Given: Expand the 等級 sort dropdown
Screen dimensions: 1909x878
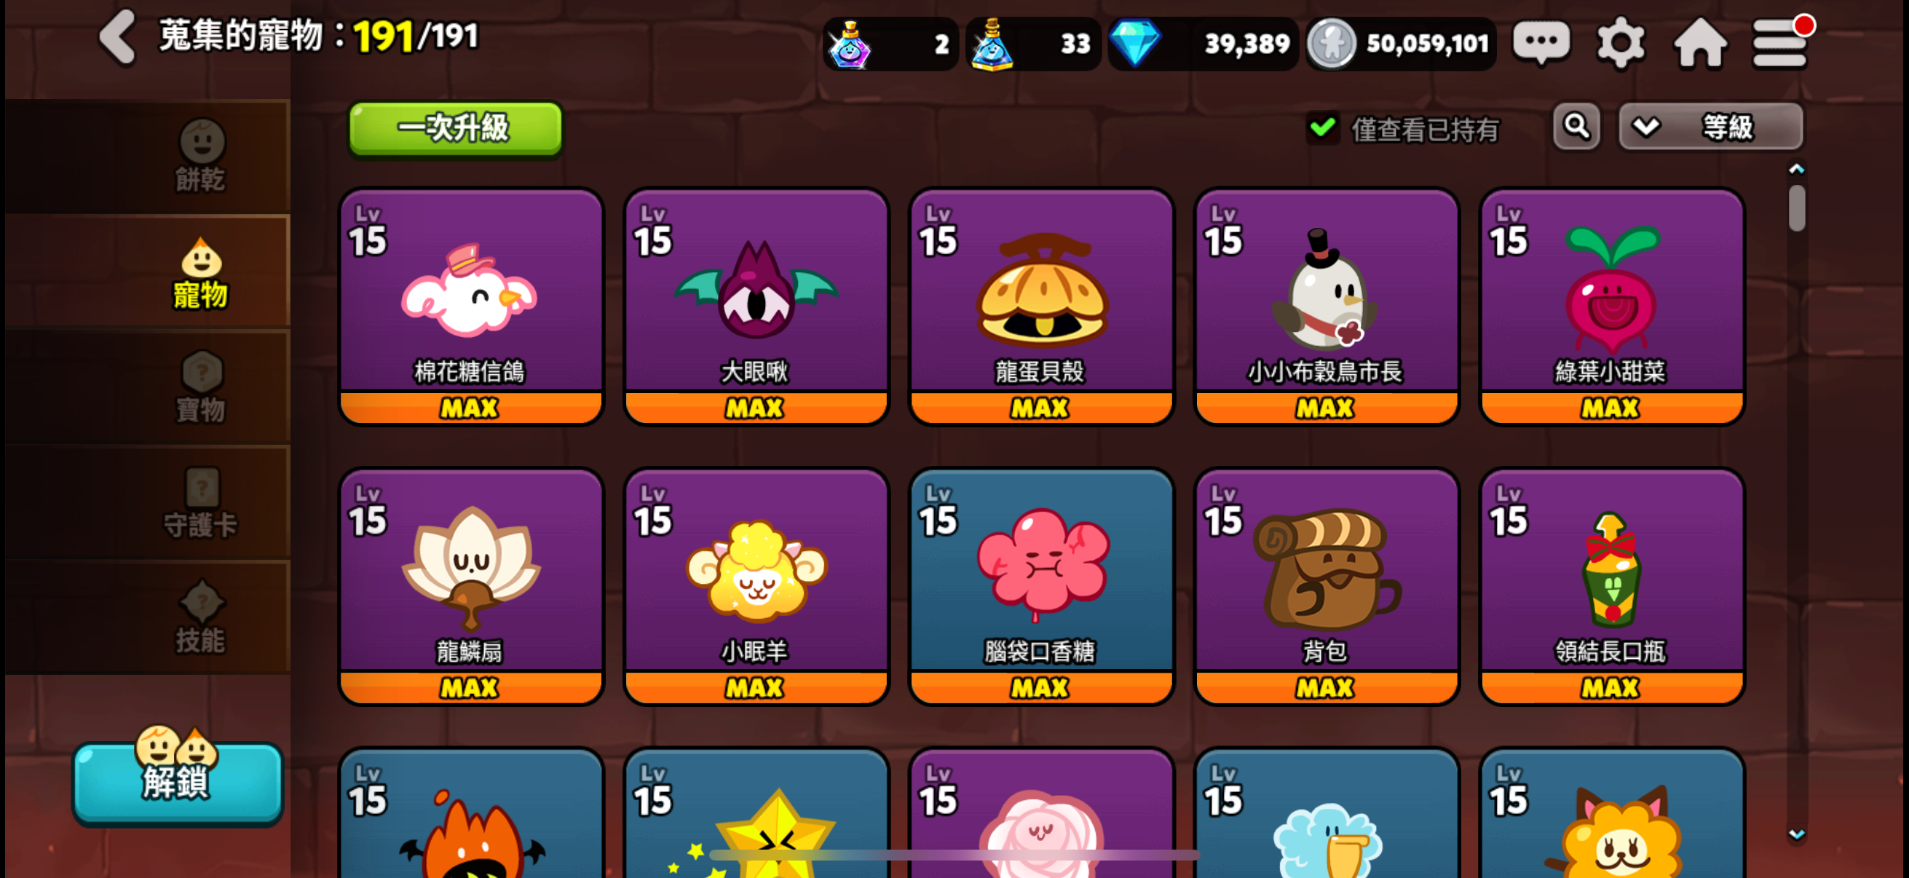Looking at the screenshot, I should [1710, 127].
